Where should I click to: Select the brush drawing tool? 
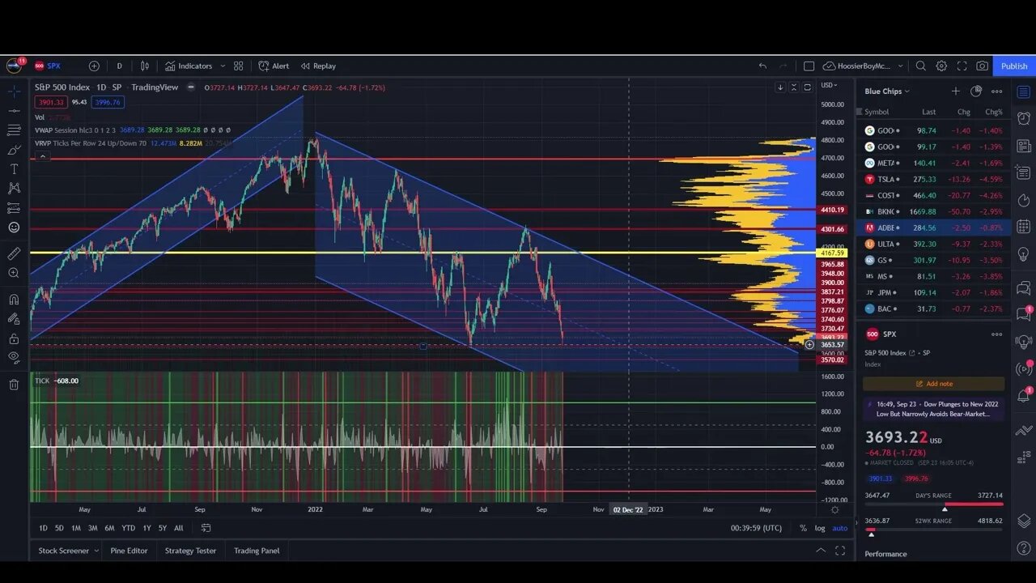click(14, 150)
